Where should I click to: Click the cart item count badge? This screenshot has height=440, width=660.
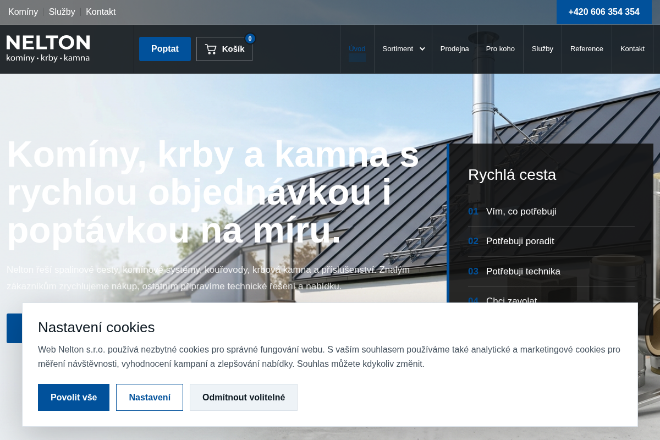coord(250,38)
